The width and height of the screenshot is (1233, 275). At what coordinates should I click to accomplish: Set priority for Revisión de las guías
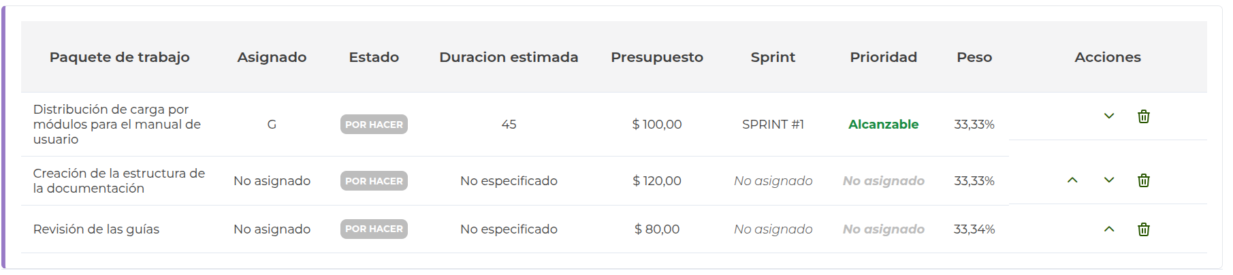(x=883, y=229)
